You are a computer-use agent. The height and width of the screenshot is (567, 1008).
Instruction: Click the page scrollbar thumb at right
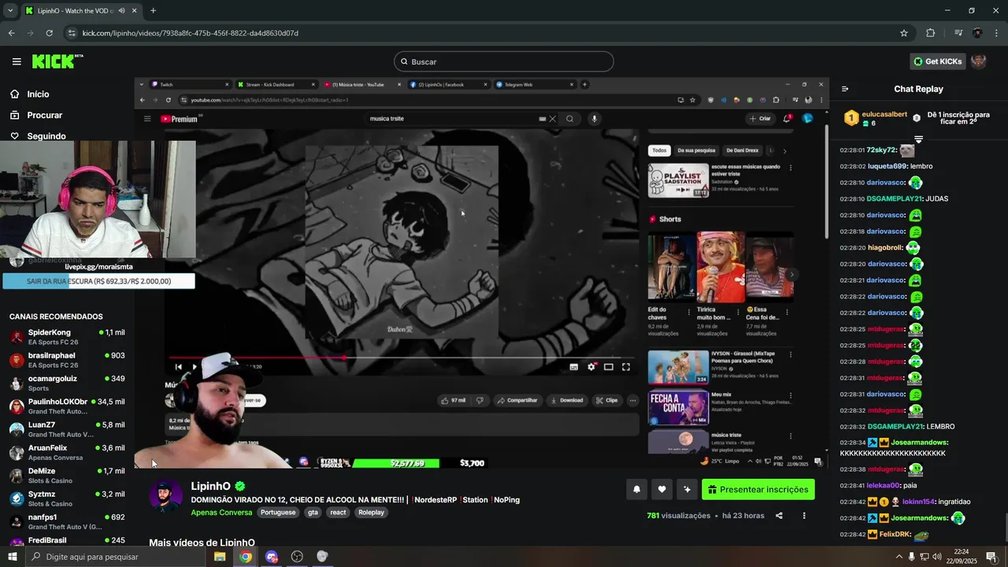[x=1005, y=528]
